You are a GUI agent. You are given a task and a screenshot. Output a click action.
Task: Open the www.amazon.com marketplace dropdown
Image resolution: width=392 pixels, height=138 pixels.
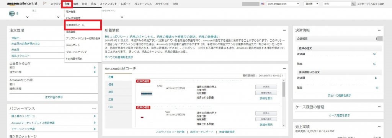tap(283, 4)
